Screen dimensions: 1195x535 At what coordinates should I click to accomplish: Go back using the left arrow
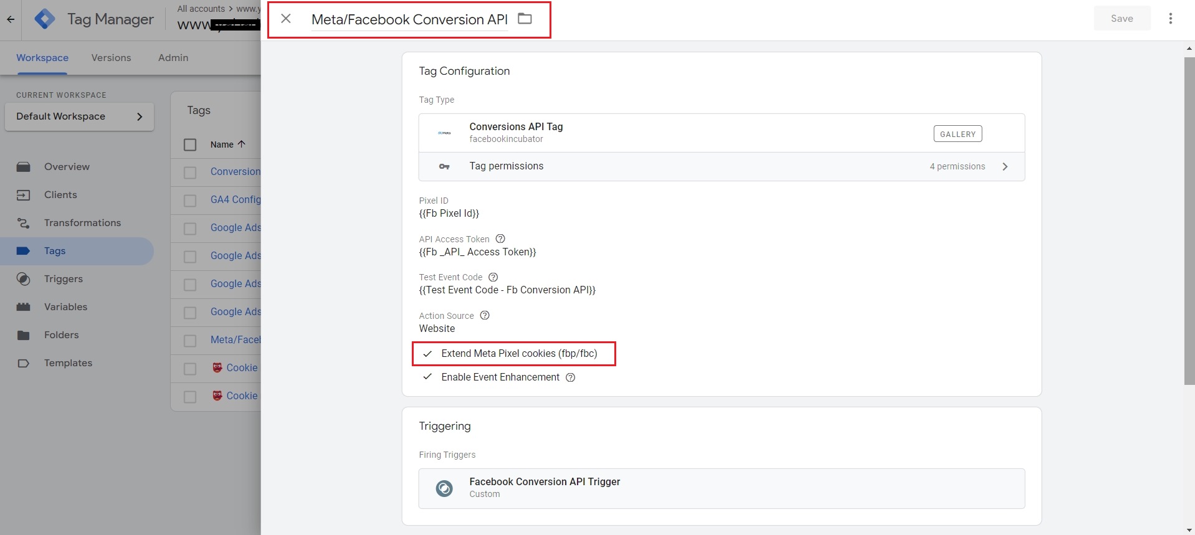click(x=11, y=19)
